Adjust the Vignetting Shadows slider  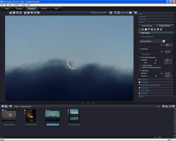point(156,76)
